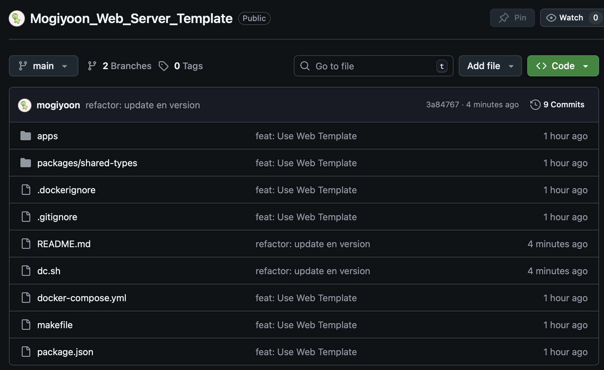Click the git branch icon in main selector
The width and height of the screenshot is (604, 370).
click(23, 66)
